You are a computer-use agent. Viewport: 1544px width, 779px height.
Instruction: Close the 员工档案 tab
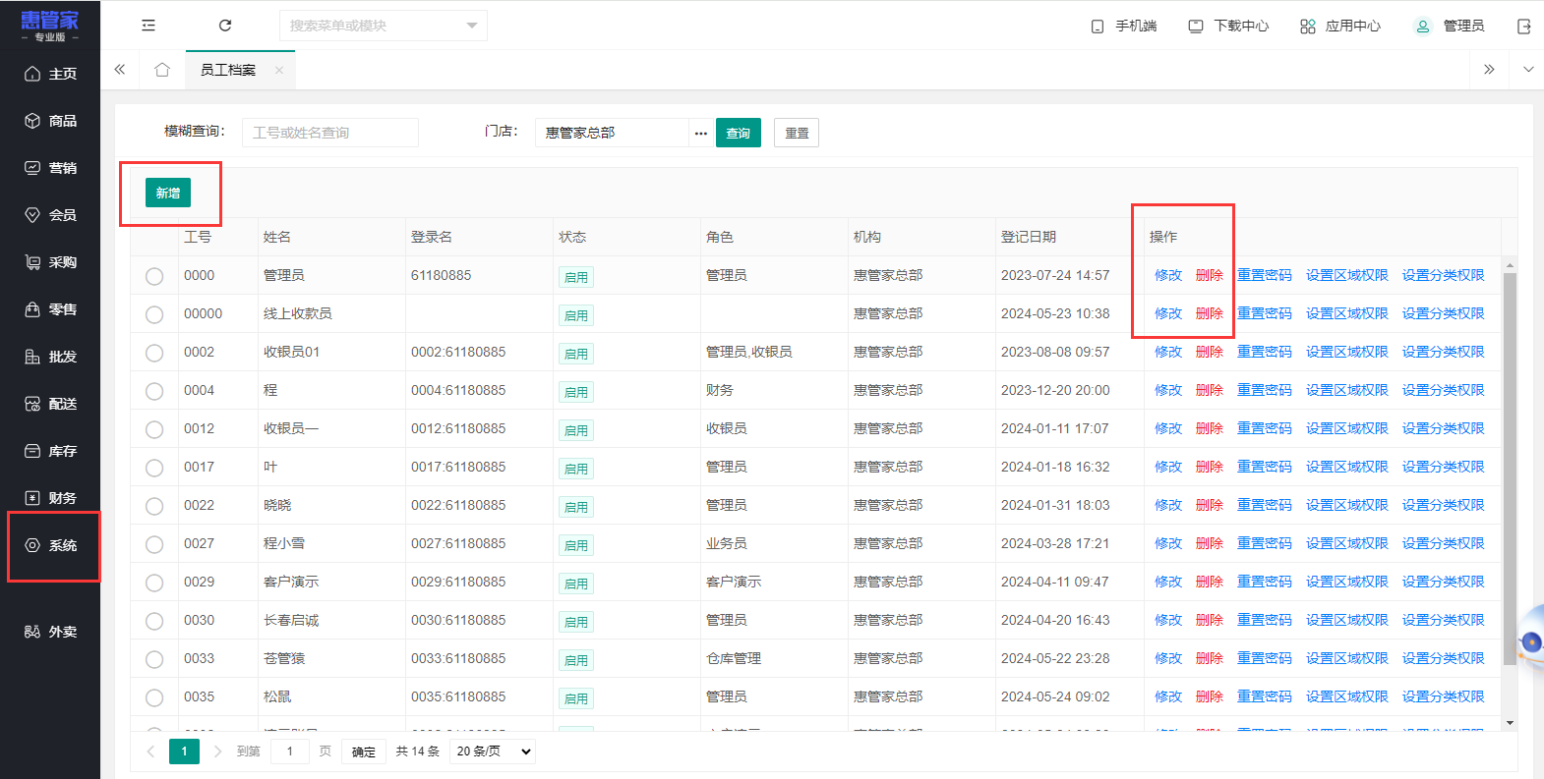click(x=279, y=70)
